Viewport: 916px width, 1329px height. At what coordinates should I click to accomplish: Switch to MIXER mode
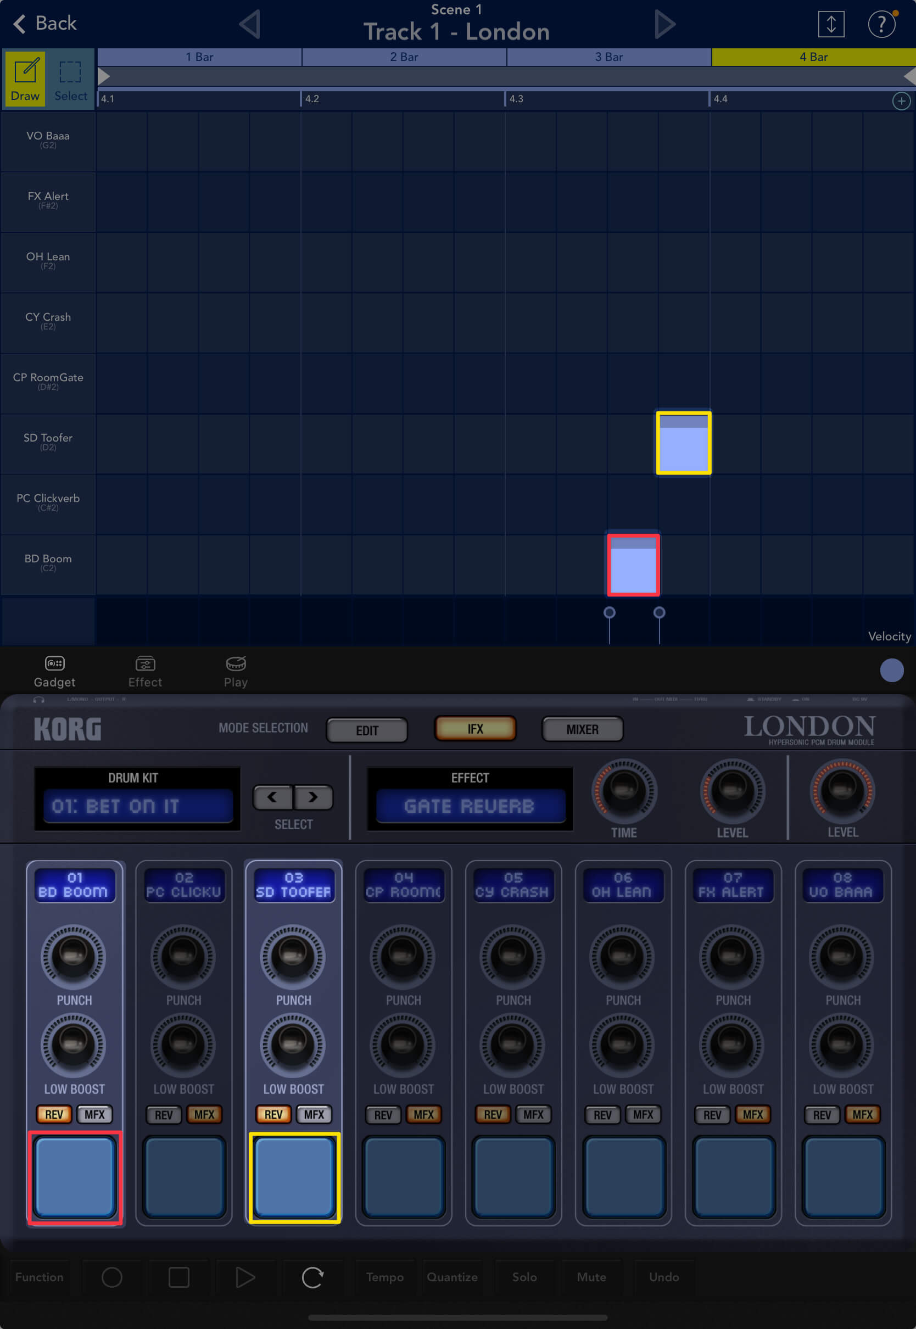click(x=582, y=729)
